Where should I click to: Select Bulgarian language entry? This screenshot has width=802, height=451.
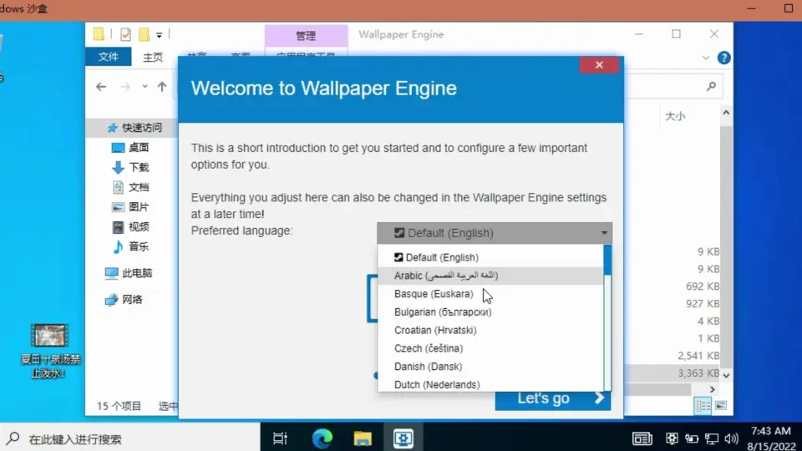coord(490,312)
